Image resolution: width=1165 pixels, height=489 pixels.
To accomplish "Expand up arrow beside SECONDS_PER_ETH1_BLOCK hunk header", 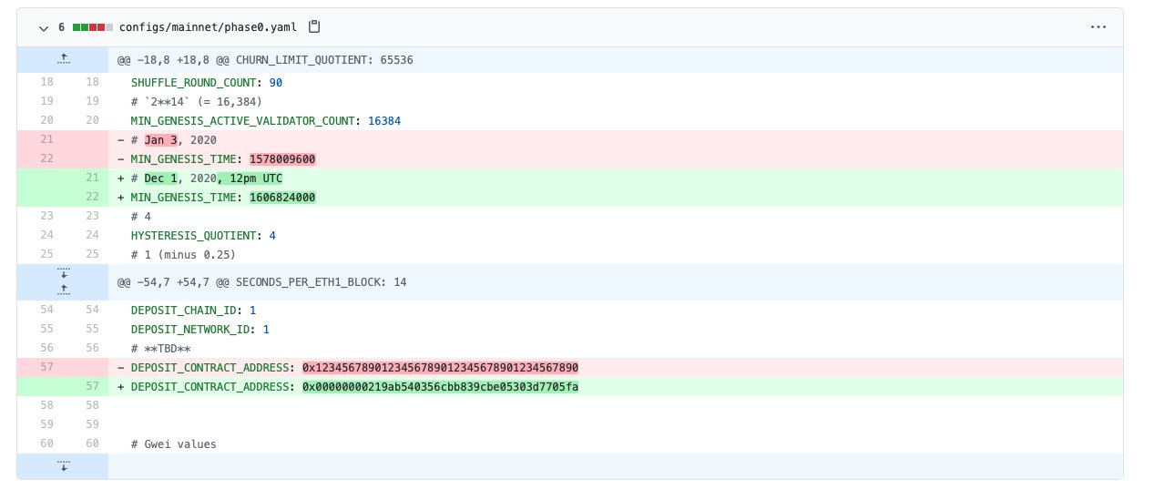I will click(63, 289).
